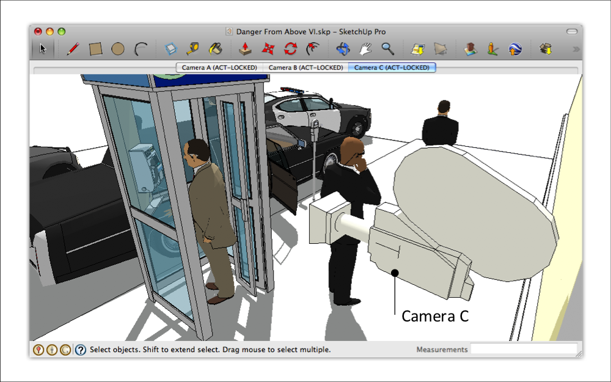The height and width of the screenshot is (382, 611).
Task: Select the arrow Select tool
Action: tap(43, 49)
